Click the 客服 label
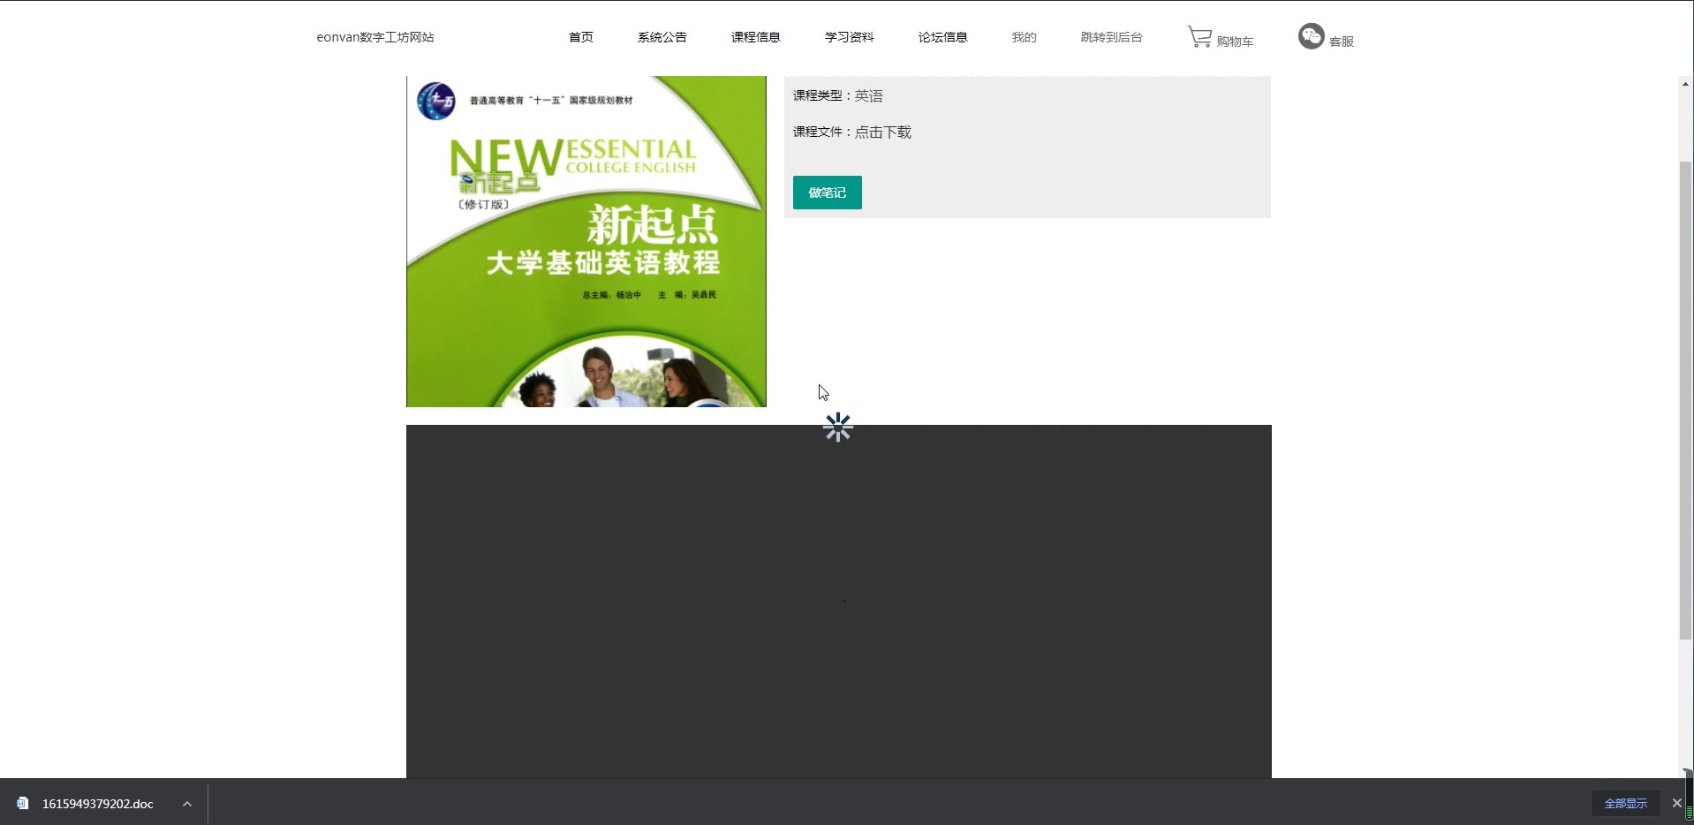 (1341, 42)
